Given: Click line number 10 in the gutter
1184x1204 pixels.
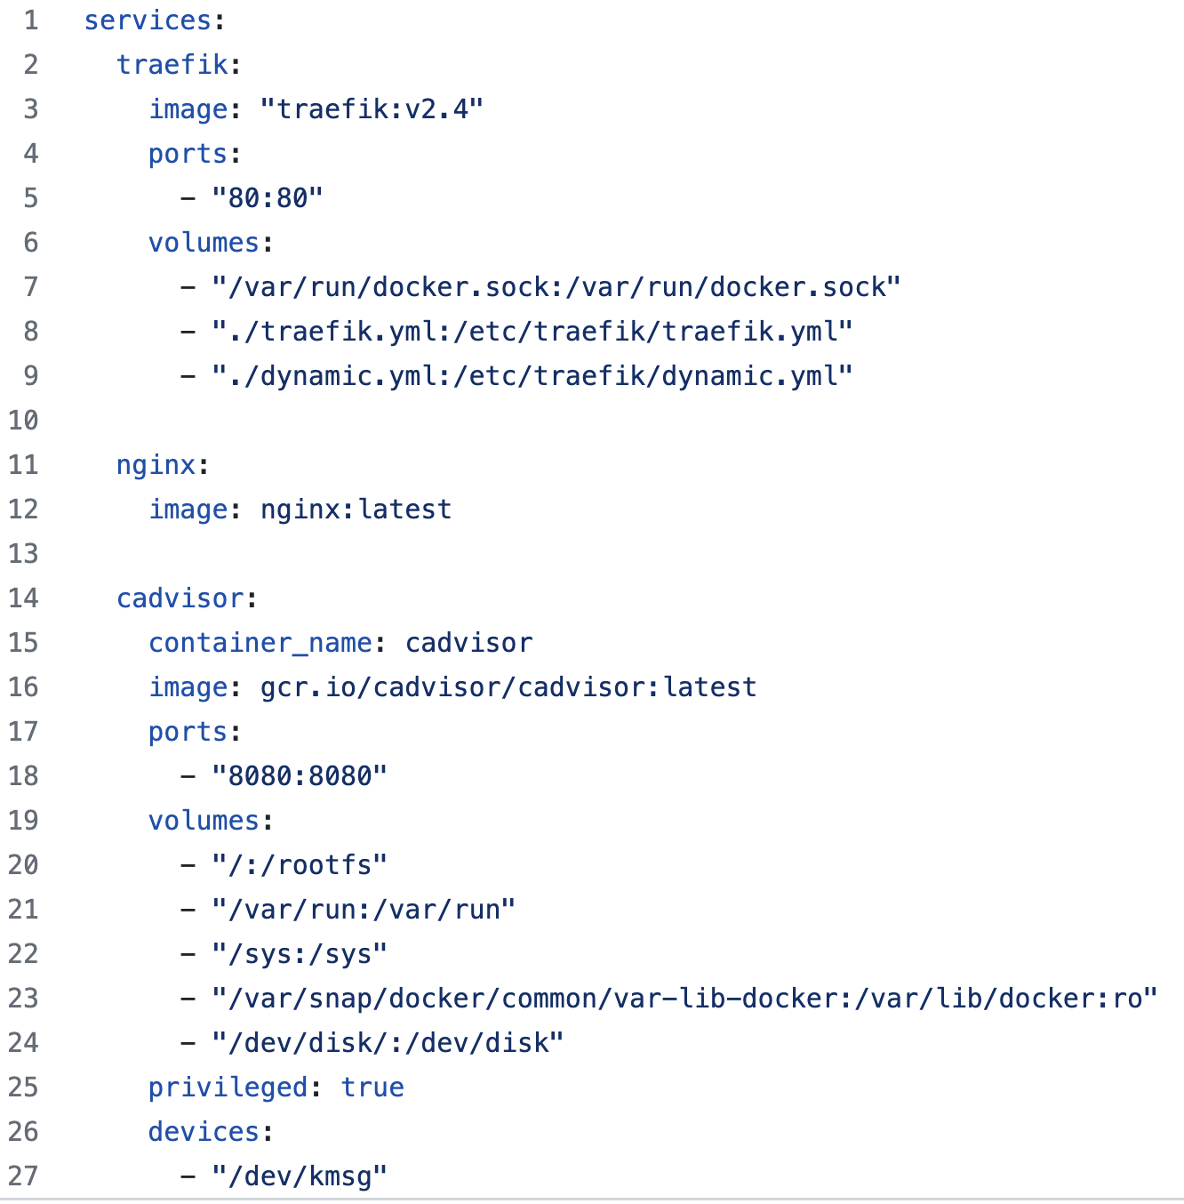Looking at the screenshot, I should [24, 421].
